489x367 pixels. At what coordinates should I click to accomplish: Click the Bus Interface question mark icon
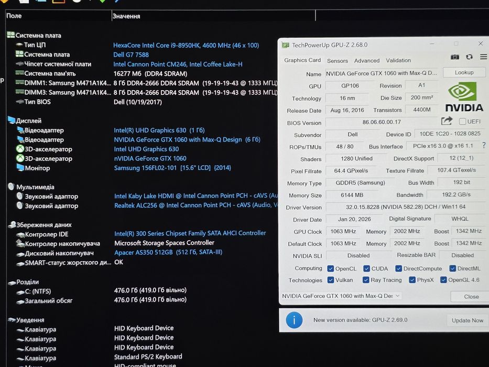484,145
